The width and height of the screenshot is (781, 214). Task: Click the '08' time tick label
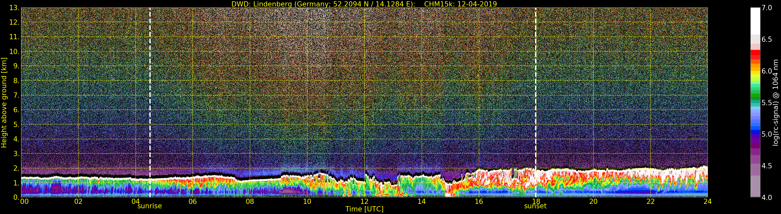tap(250, 202)
